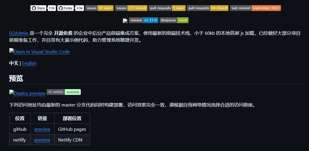The image size is (309, 151).
Task: Open the github row preview link
Action: tap(42, 129)
